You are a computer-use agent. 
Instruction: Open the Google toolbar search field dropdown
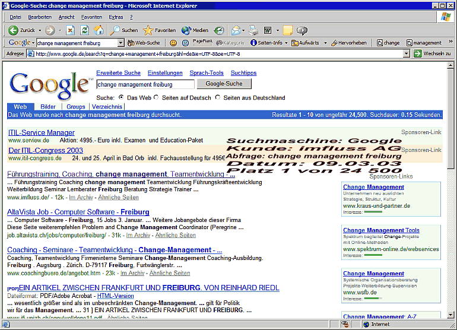tap(120, 43)
